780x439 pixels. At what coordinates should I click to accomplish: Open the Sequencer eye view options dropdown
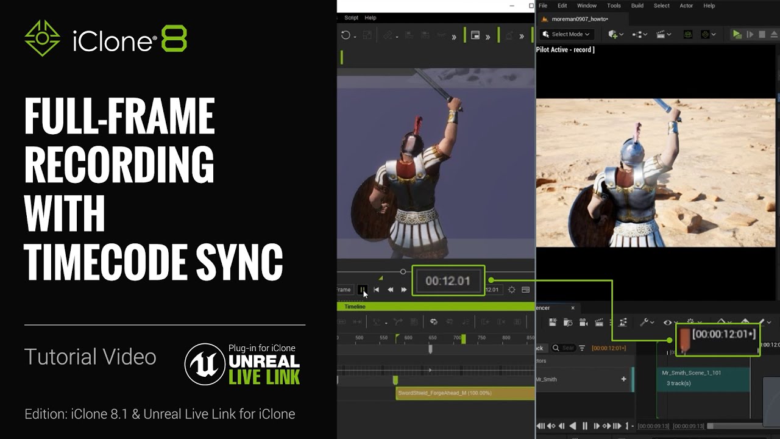(x=672, y=323)
